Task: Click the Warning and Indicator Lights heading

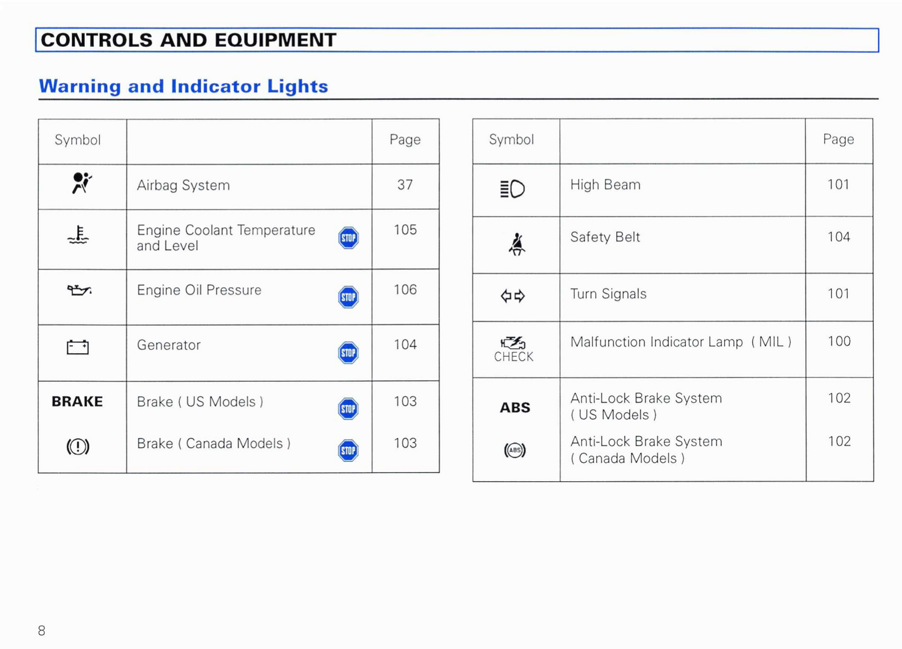Action: click(184, 86)
